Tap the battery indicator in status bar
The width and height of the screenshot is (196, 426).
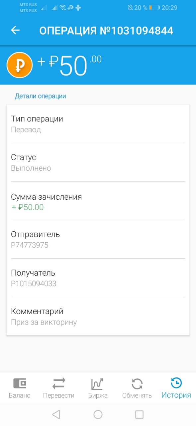point(154,8)
